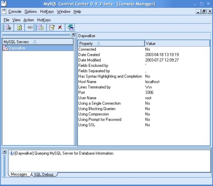This screenshot has height=186, width=213.
Task: Click the first toolbar drag handle grip
Action: click(4, 27)
